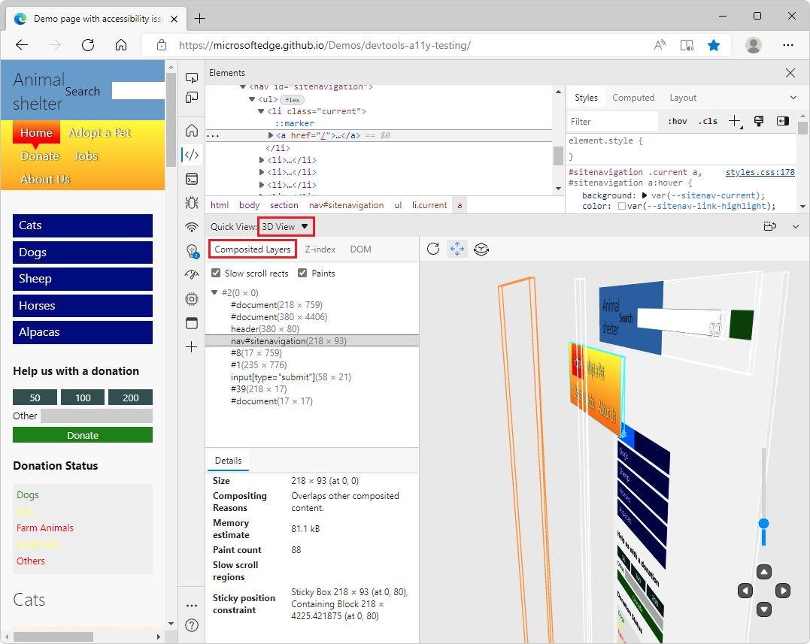This screenshot has width=810, height=644.
Task: Open the Z-index tab
Action: (x=320, y=249)
